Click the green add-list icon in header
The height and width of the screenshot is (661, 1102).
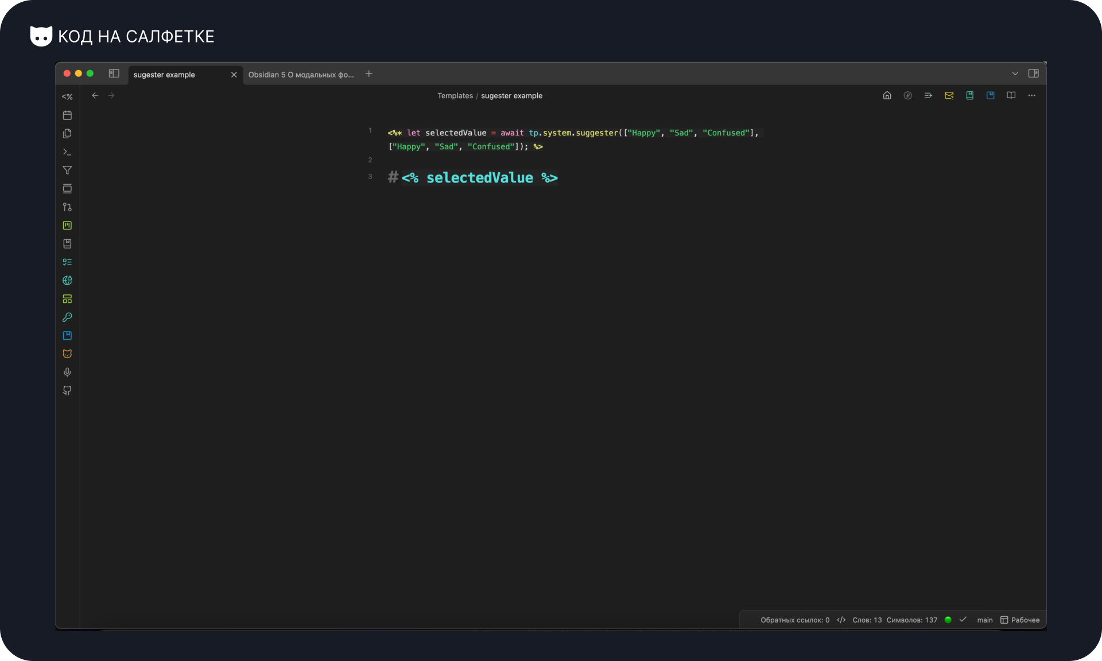pos(929,96)
